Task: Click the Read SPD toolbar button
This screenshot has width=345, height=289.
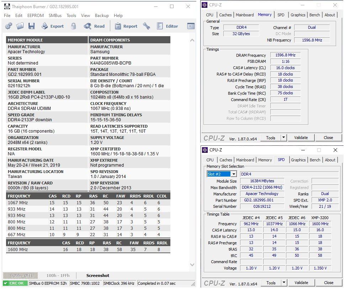Action: [x=94, y=26]
